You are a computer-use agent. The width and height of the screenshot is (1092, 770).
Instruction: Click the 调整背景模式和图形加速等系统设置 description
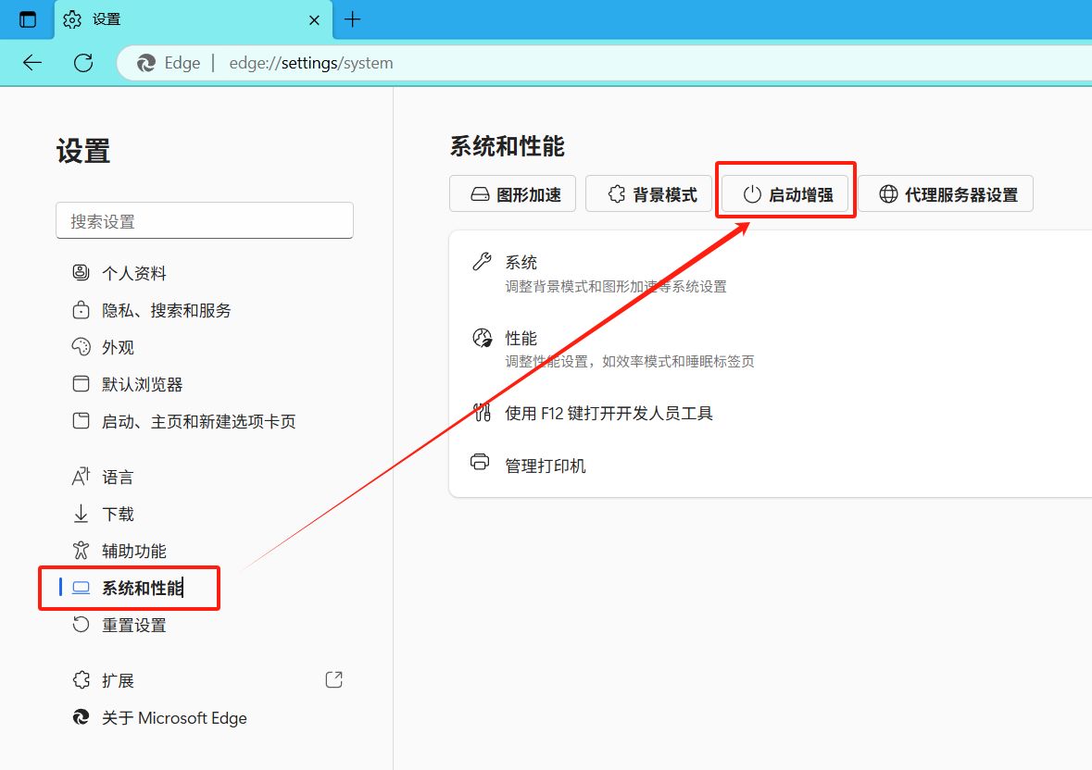(616, 287)
